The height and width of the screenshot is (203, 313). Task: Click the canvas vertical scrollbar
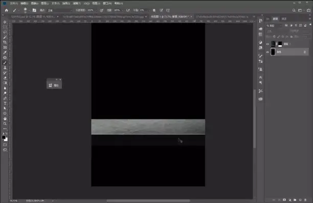[x=255, y=119]
